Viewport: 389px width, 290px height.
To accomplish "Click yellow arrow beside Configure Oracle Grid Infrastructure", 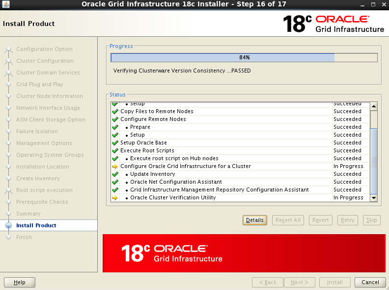I will coord(115,167).
